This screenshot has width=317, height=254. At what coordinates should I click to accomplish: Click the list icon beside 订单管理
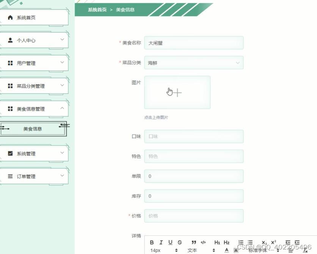[x=10, y=176]
